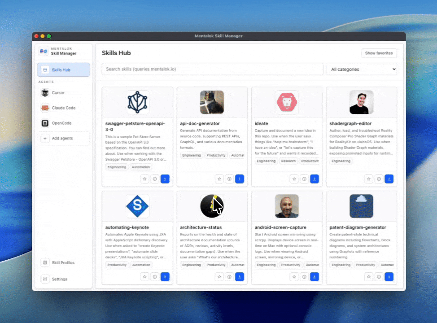Show patent-diagram-generator info

tap(379, 277)
